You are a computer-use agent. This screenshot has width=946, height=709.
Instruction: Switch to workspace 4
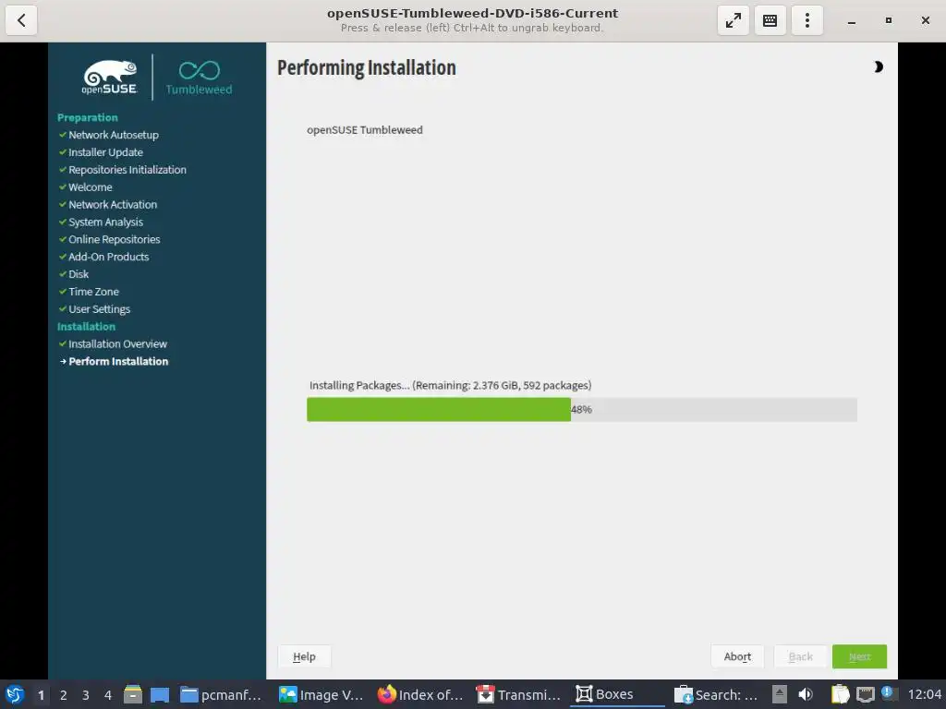(x=108, y=695)
